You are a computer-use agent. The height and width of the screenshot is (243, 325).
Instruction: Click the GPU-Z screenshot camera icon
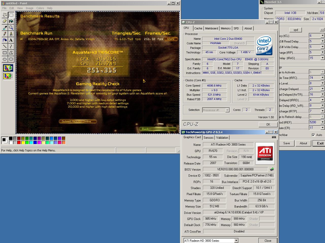tap(274, 137)
